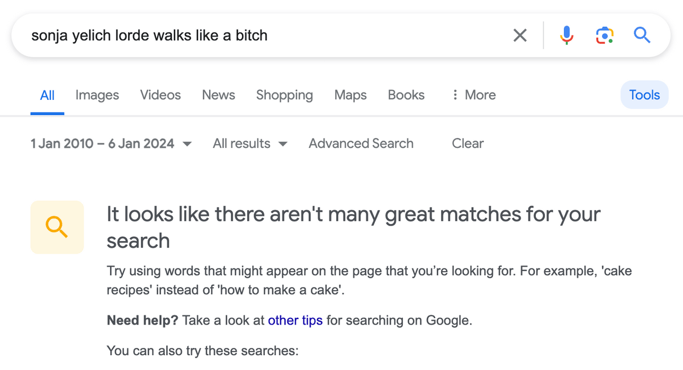
Task: Click the three-dot More icon
Action: [454, 95]
